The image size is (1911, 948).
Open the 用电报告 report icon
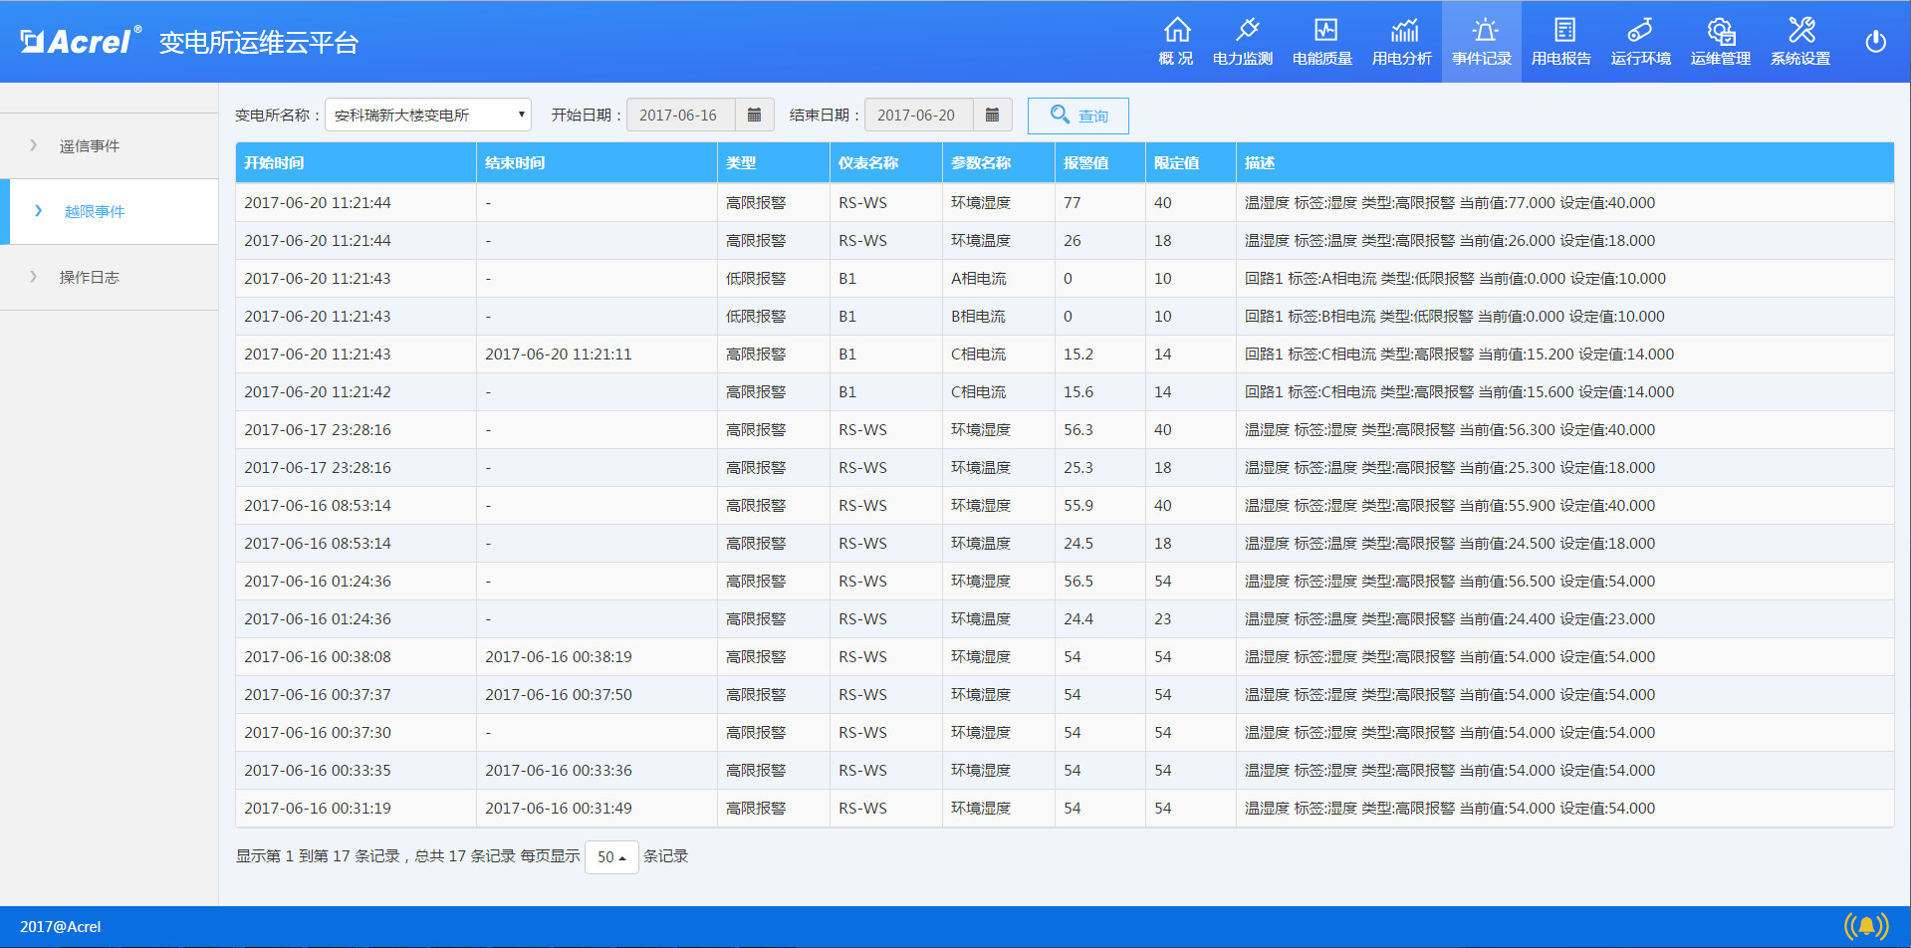1560,40
